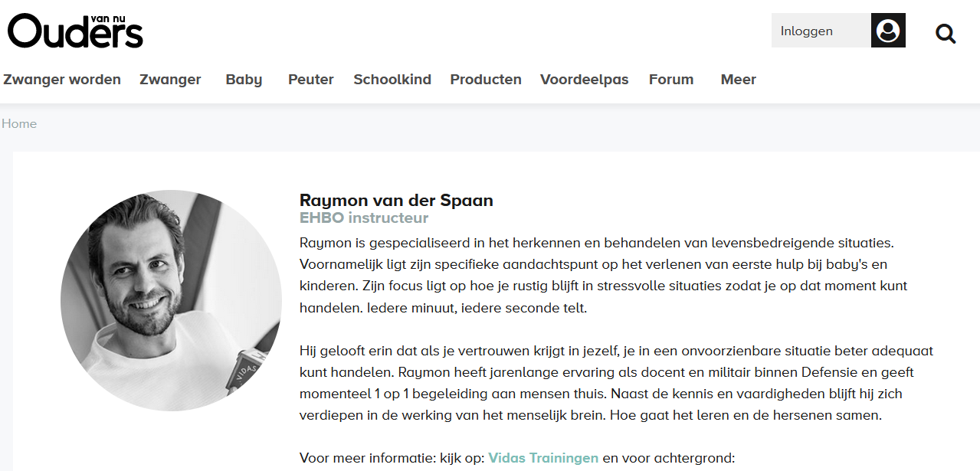
Task: Expand the Meer navigation menu
Action: tap(739, 80)
